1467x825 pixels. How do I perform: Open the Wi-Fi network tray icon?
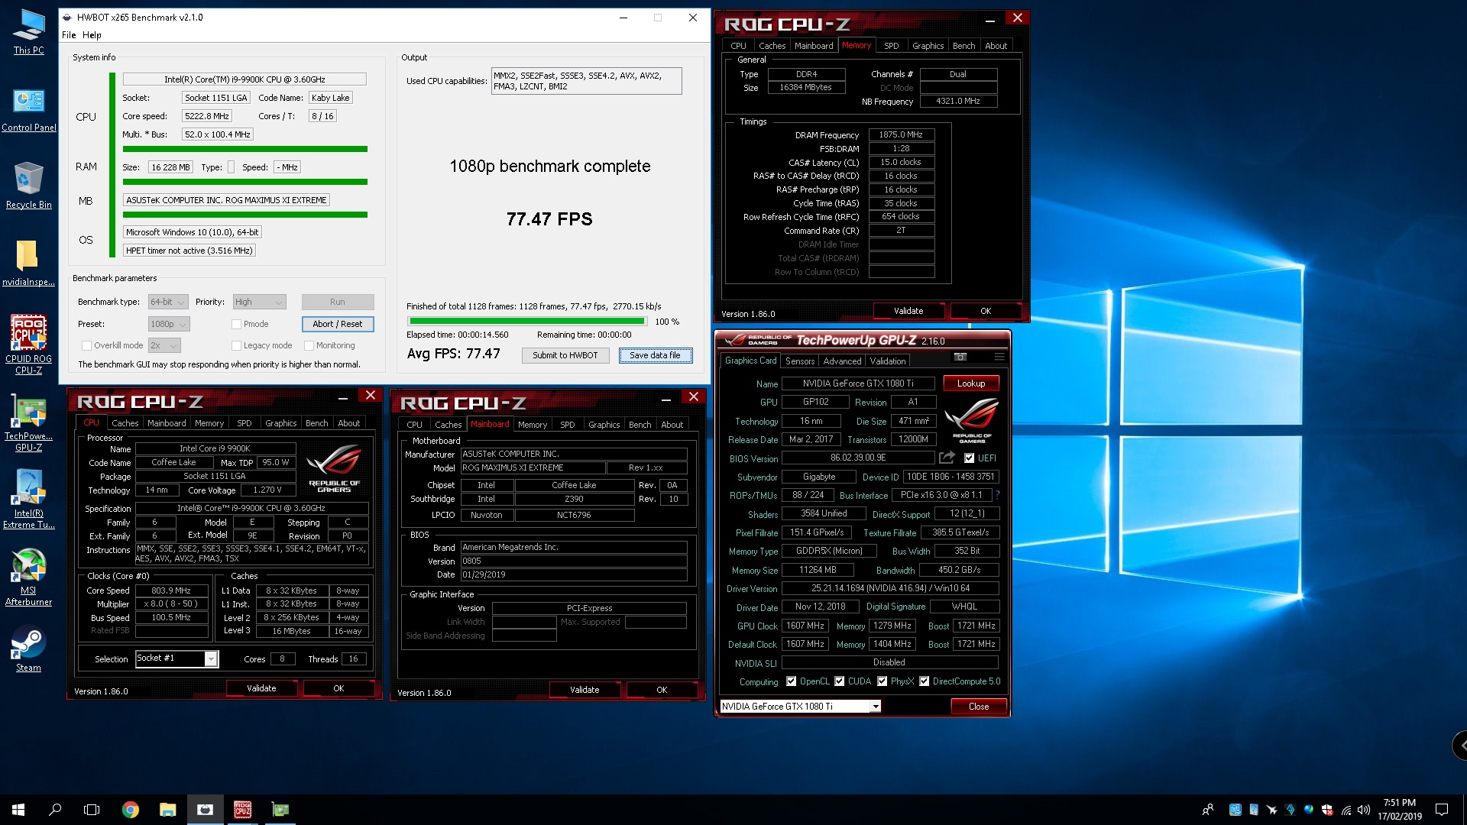coord(1346,810)
